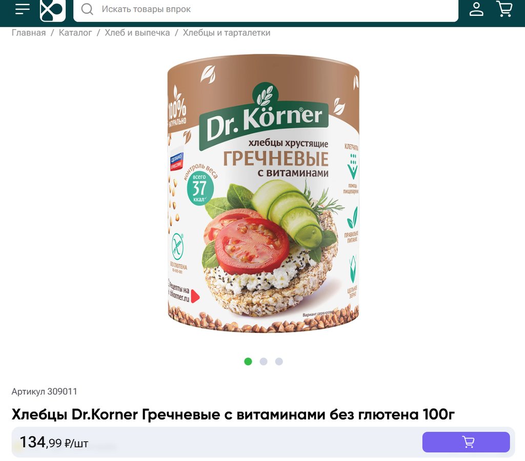Open the hamburger menu icon
The height and width of the screenshot is (461, 525).
click(23, 9)
